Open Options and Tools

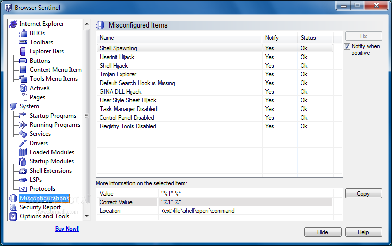point(45,216)
